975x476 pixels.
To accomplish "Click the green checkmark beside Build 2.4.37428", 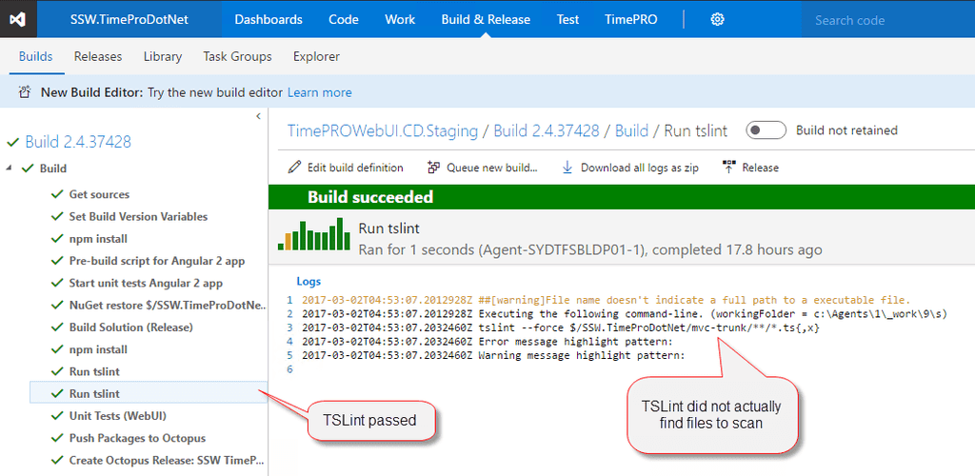I will 12,142.
